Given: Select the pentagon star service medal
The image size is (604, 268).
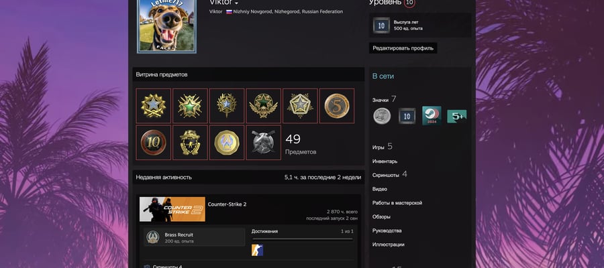Looking at the screenshot, I should 300,106.
